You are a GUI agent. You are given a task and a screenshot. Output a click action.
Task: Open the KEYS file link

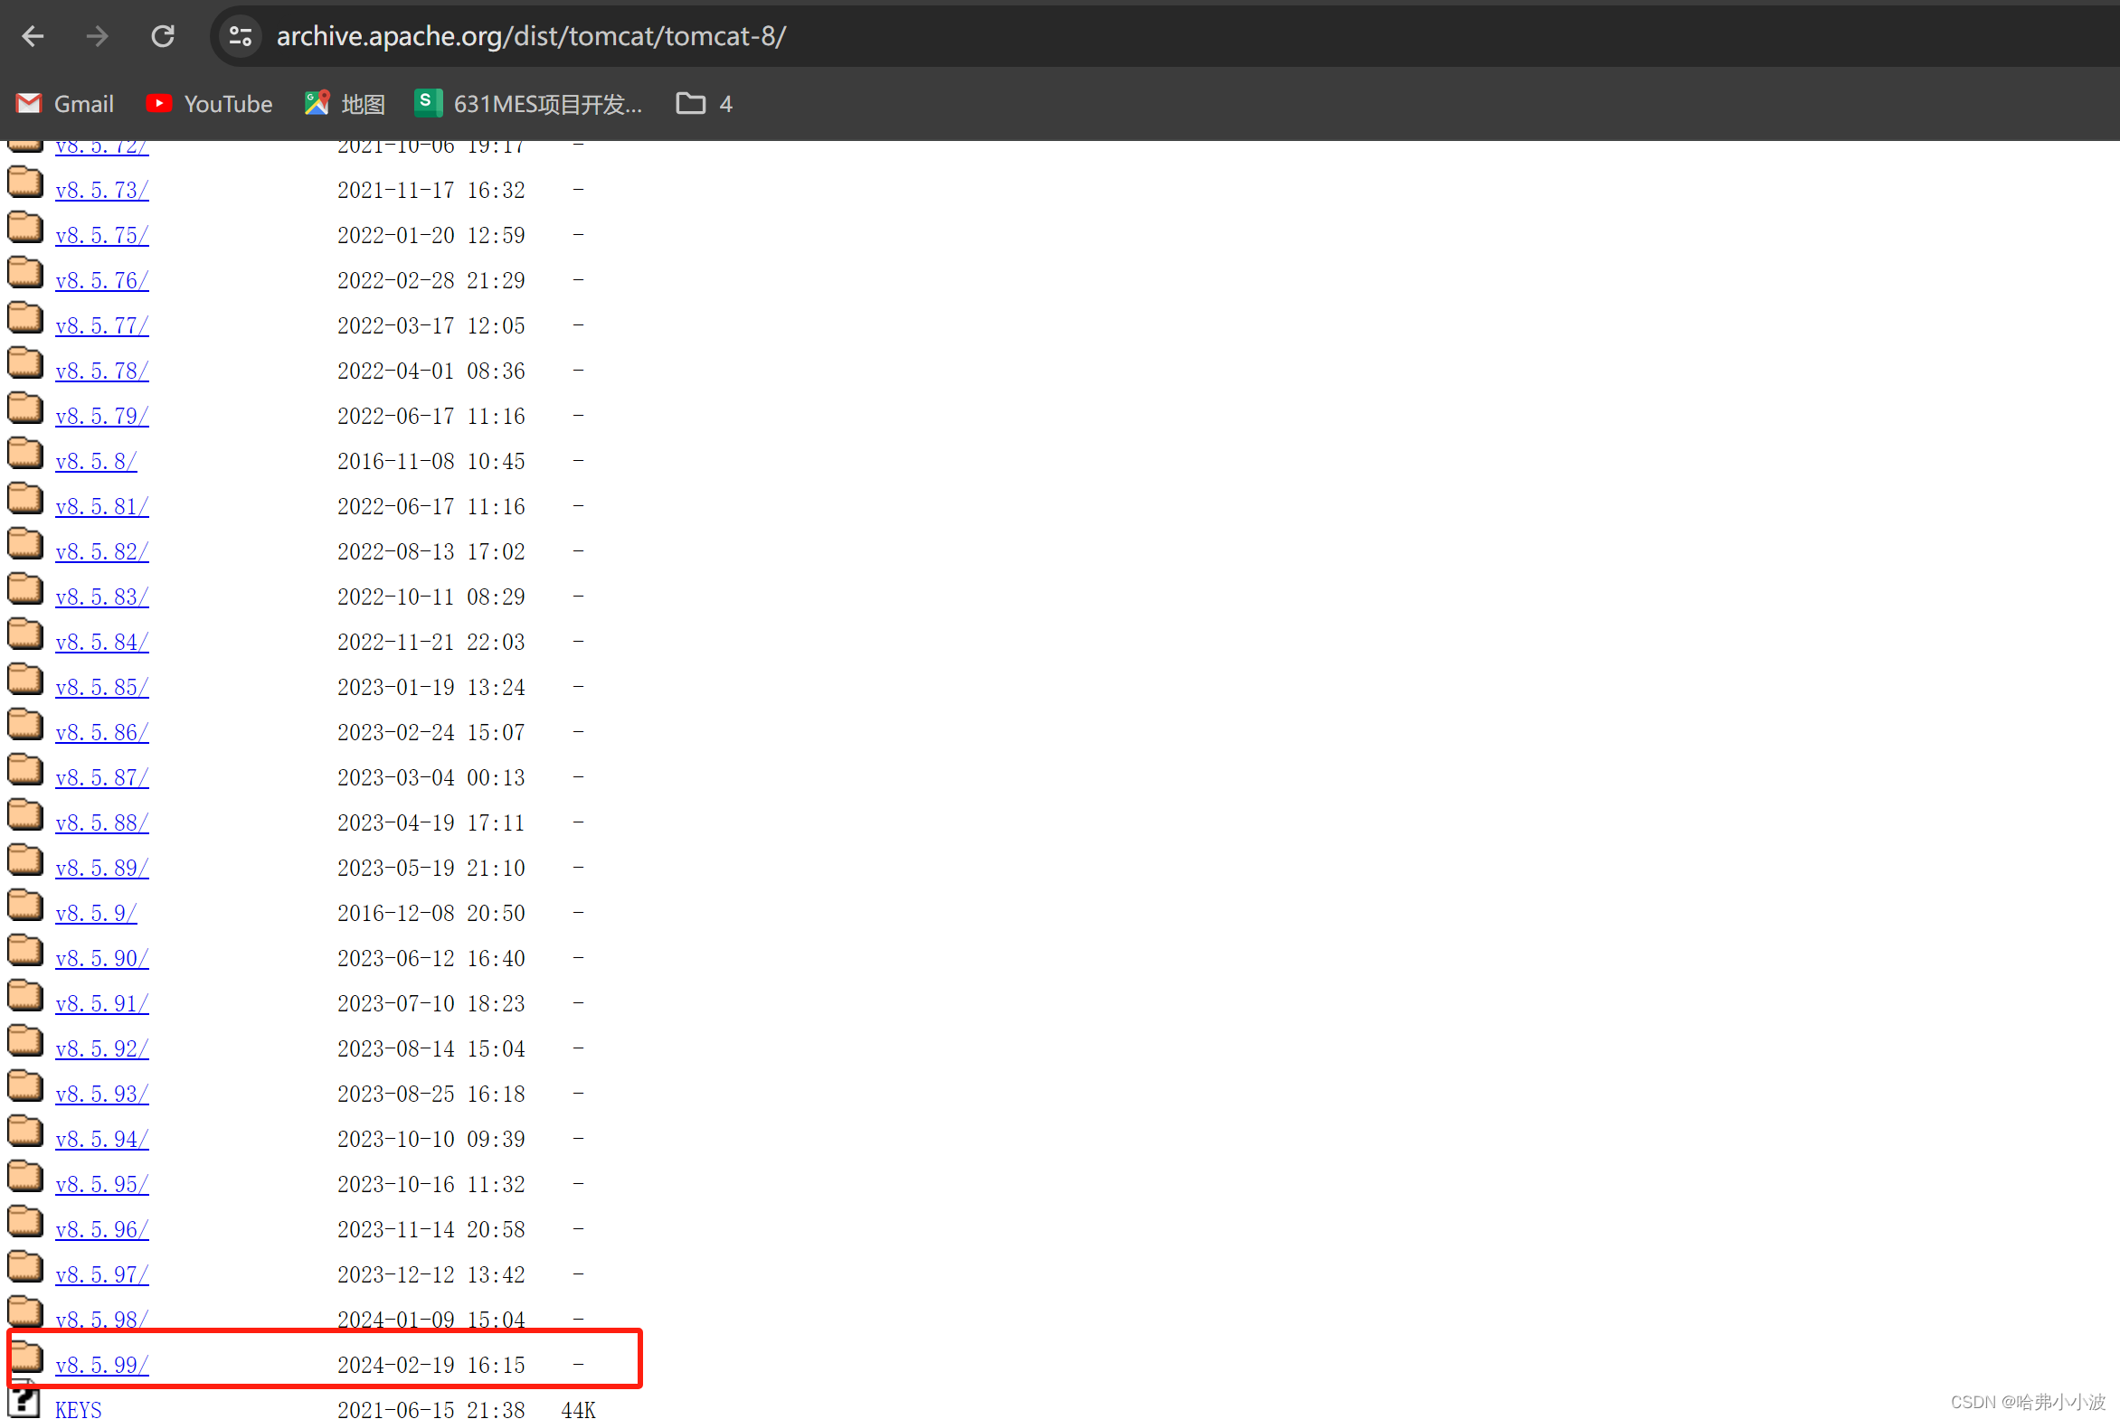pyautogui.click(x=78, y=1408)
